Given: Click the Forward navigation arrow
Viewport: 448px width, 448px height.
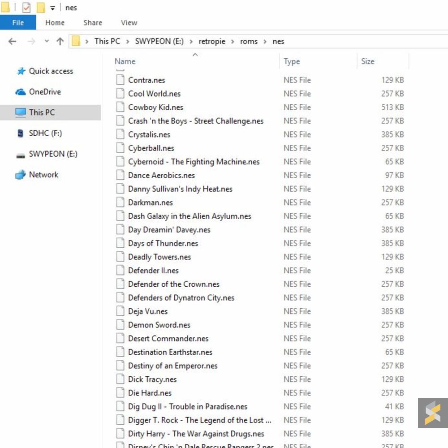Looking at the screenshot, I should pos(31,41).
